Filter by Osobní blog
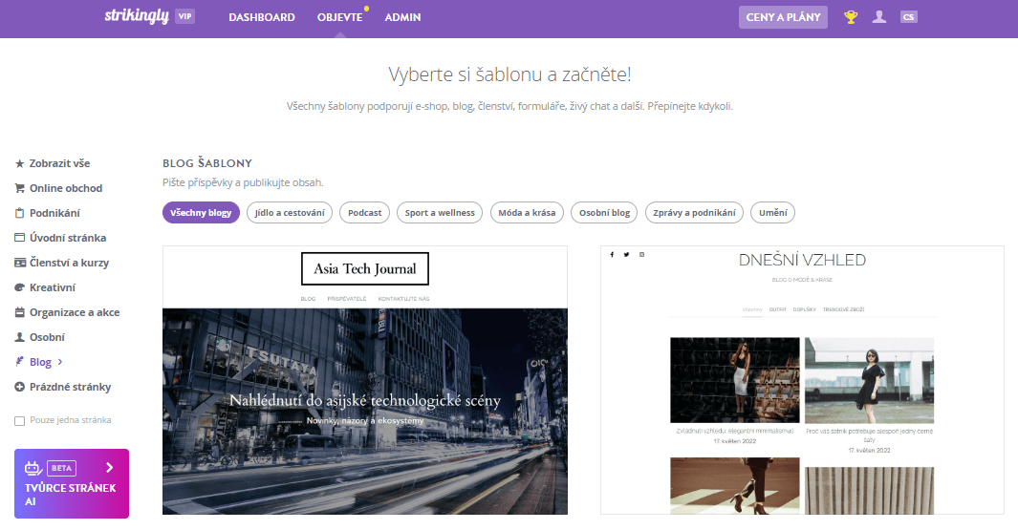Viewport: 1018px width, 530px height. pyautogui.click(x=604, y=213)
